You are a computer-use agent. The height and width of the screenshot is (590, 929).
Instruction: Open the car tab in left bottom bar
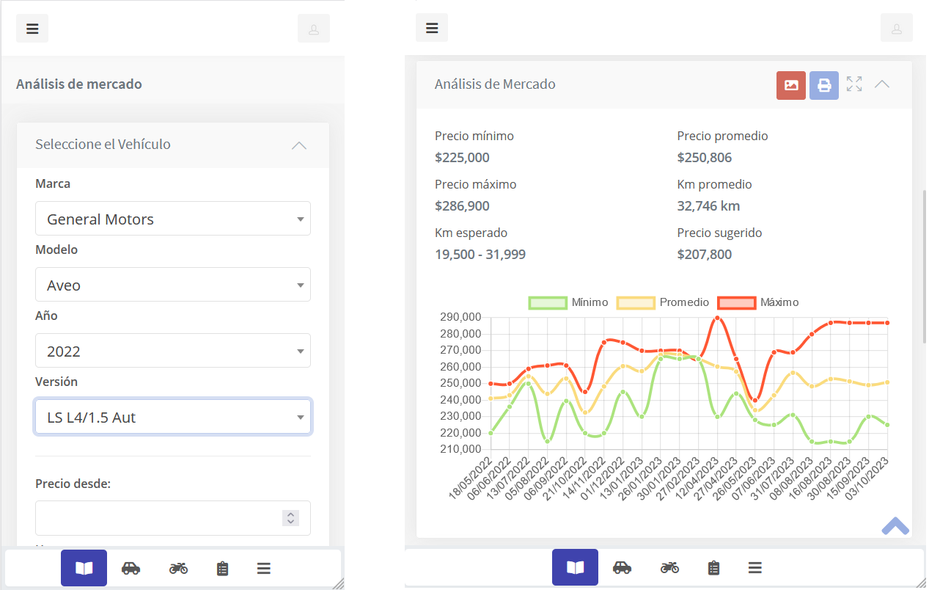point(131,568)
